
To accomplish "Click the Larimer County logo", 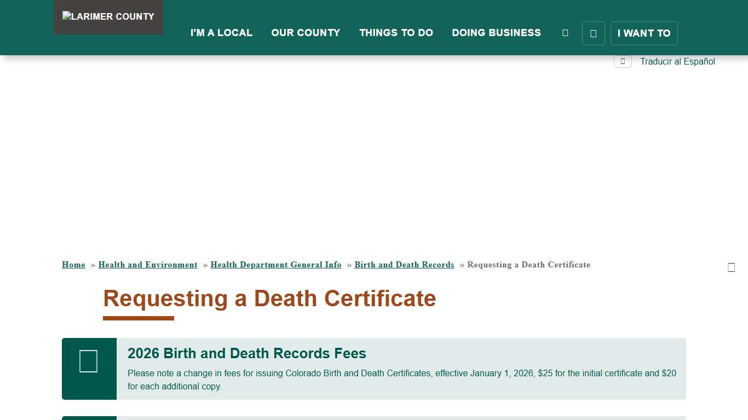I will tap(108, 16).
